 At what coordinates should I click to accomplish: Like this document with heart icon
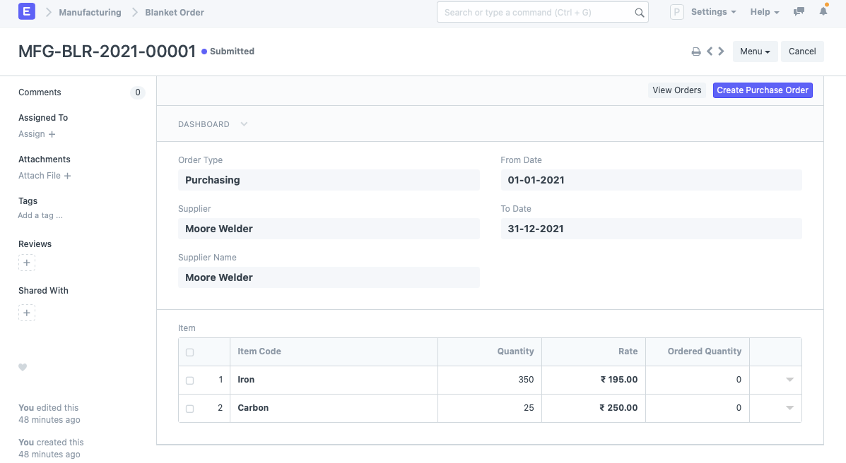click(x=23, y=367)
